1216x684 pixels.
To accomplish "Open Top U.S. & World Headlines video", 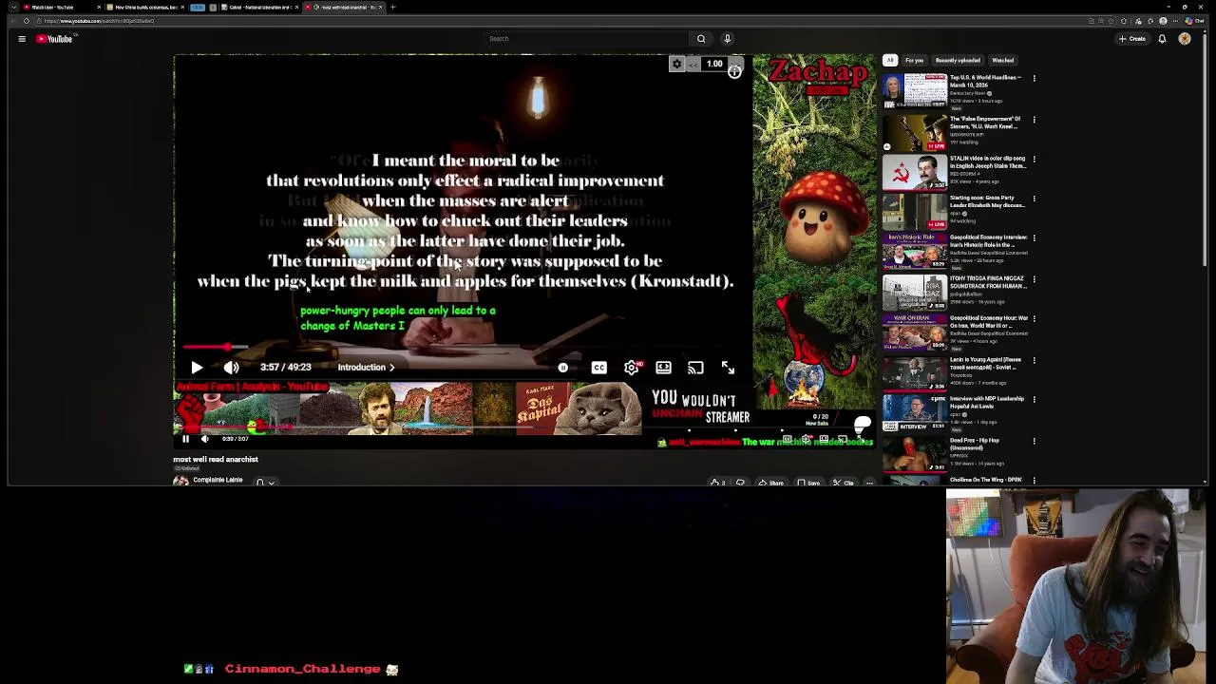I will 914,92.
